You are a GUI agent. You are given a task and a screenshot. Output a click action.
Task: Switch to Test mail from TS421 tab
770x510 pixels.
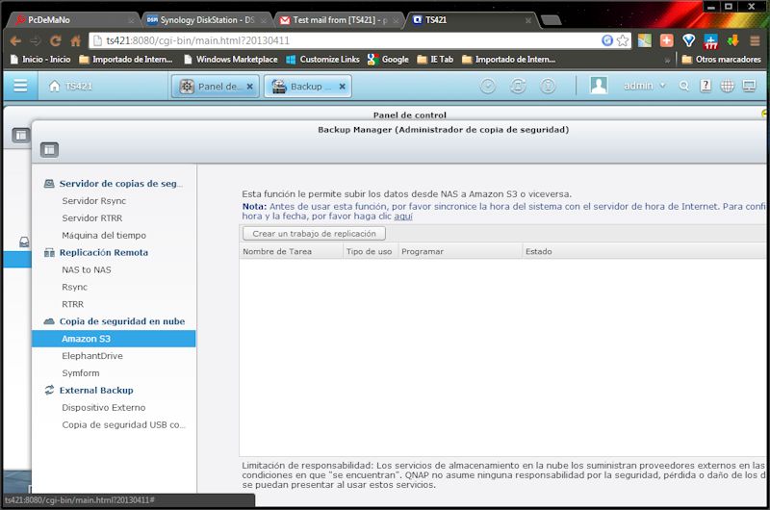[339, 20]
